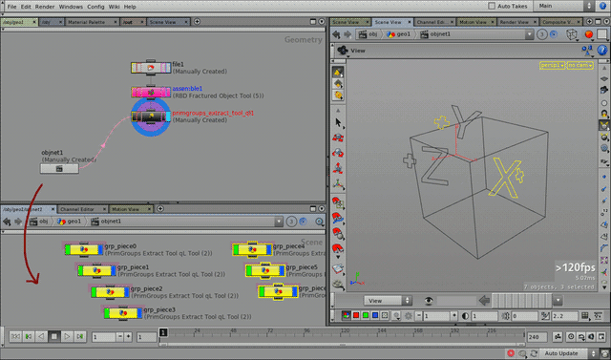The image size is (611, 360).
Task: Open the Main takes dropdown
Action: coord(564,6)
